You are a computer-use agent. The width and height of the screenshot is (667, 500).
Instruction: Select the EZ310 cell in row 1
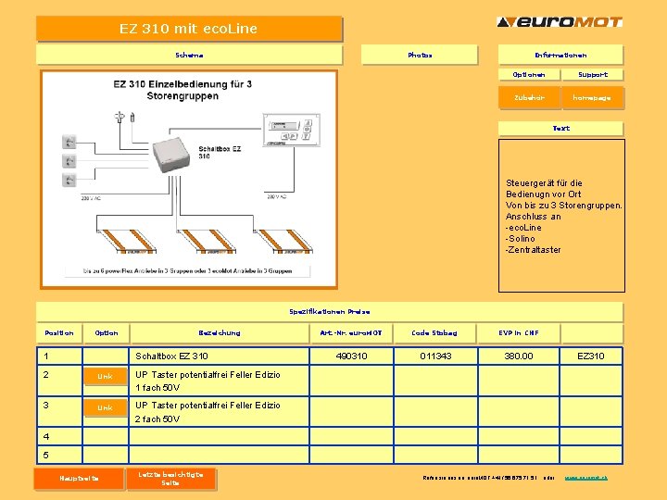pos(591,356)
